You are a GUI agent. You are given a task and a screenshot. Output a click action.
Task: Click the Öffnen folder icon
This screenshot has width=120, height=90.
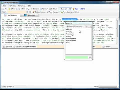[x=10, y=9]
